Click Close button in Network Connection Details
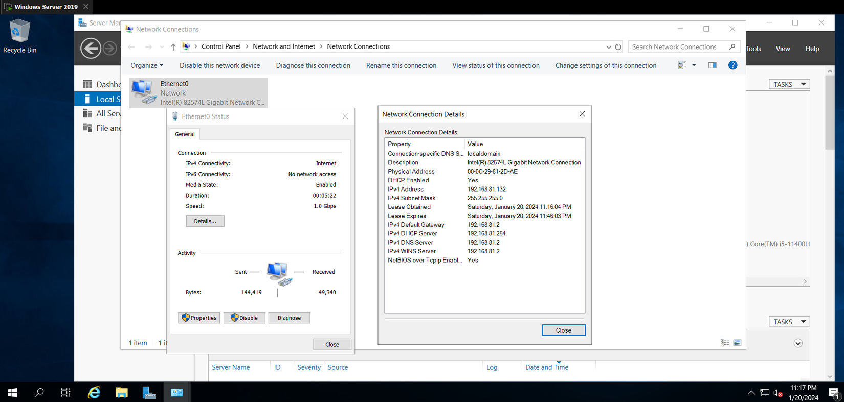Image resolution: width=844 pixels, height=402 pixels. [564, 330]
